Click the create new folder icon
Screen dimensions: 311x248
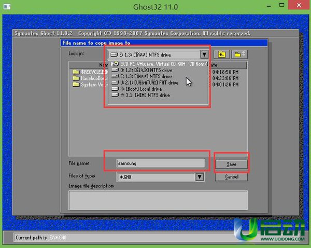click(x=239, y=54)
